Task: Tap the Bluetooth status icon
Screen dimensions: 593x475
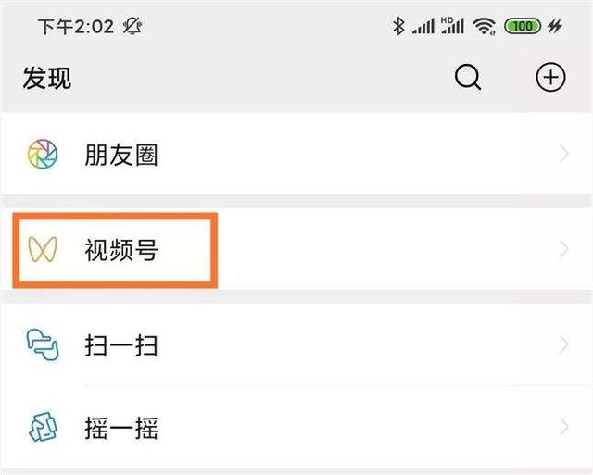Action: click(399, 26)
